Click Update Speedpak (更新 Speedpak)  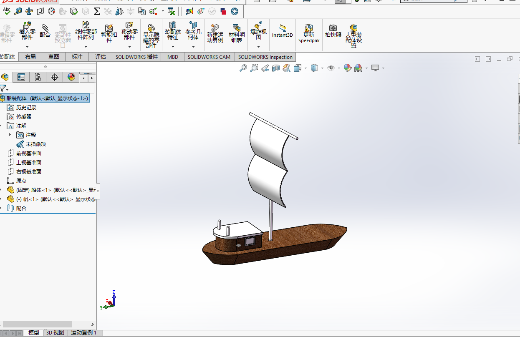pos(309,33)
